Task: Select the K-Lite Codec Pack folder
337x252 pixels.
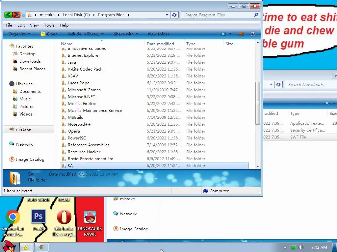Action: pyautogui.click(x=154, y=69)
